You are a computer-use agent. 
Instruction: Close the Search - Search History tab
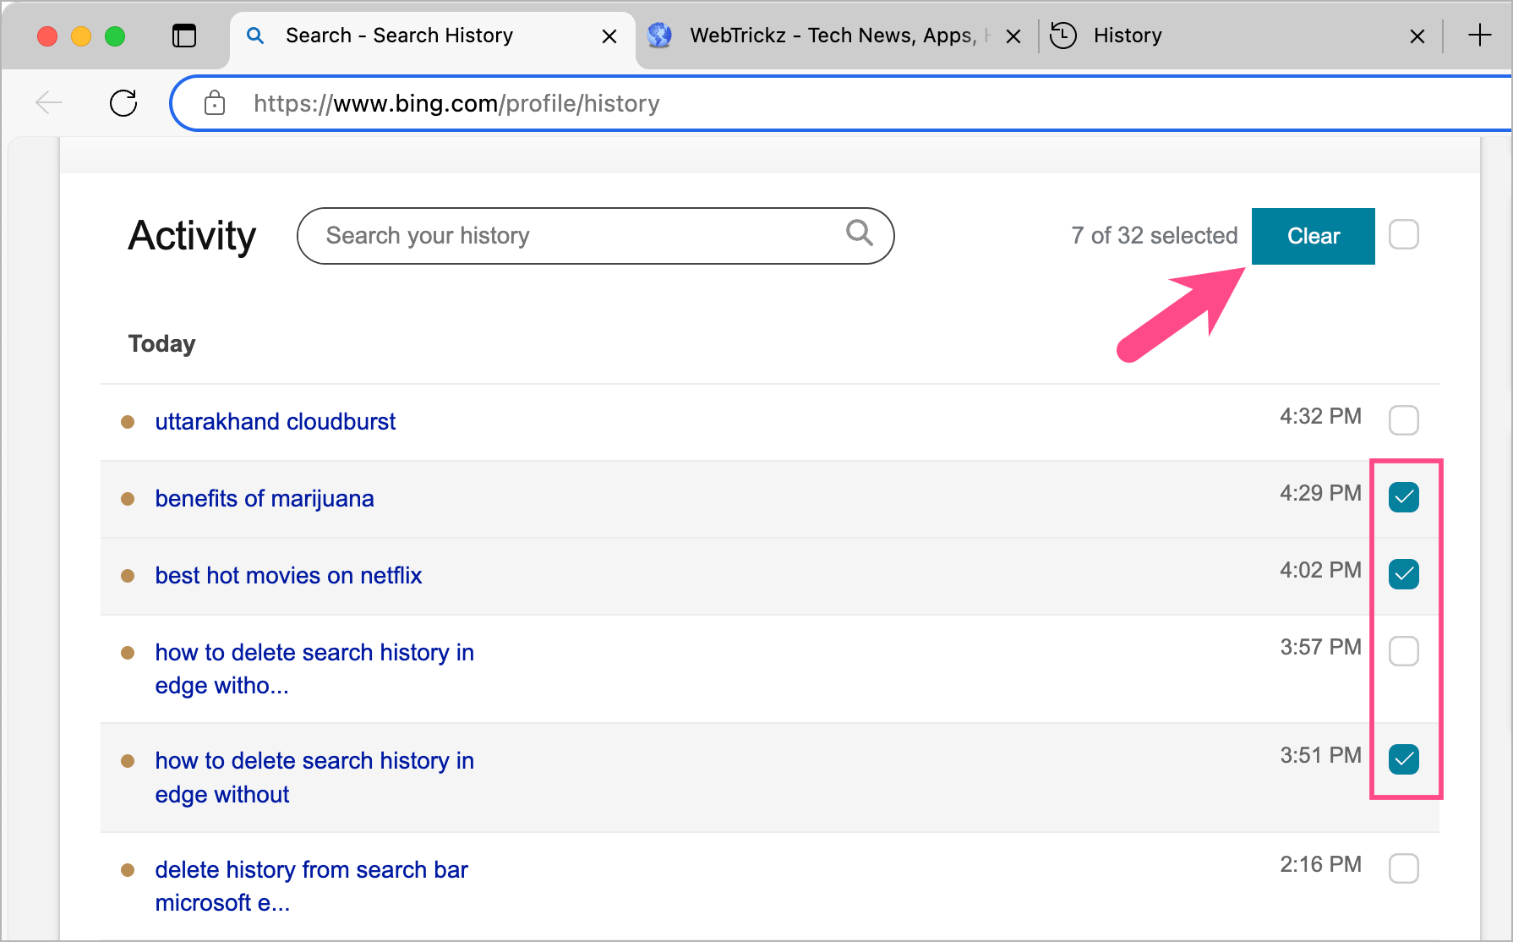click(609, 36)
